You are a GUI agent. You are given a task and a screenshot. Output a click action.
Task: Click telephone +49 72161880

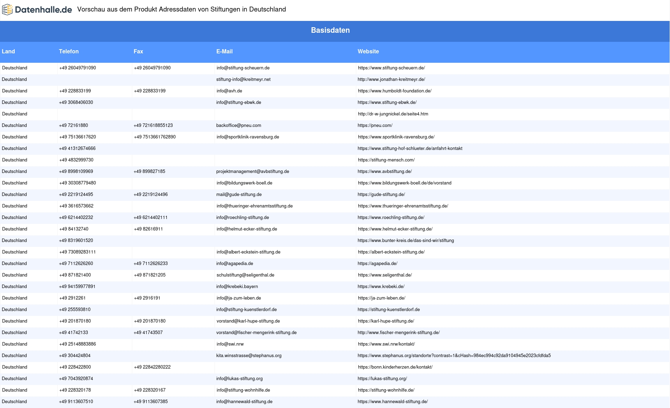coord(73,126)
